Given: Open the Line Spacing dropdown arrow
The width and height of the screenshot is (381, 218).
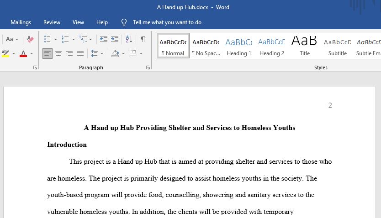Looking at the screenshot, I should 102,53.
